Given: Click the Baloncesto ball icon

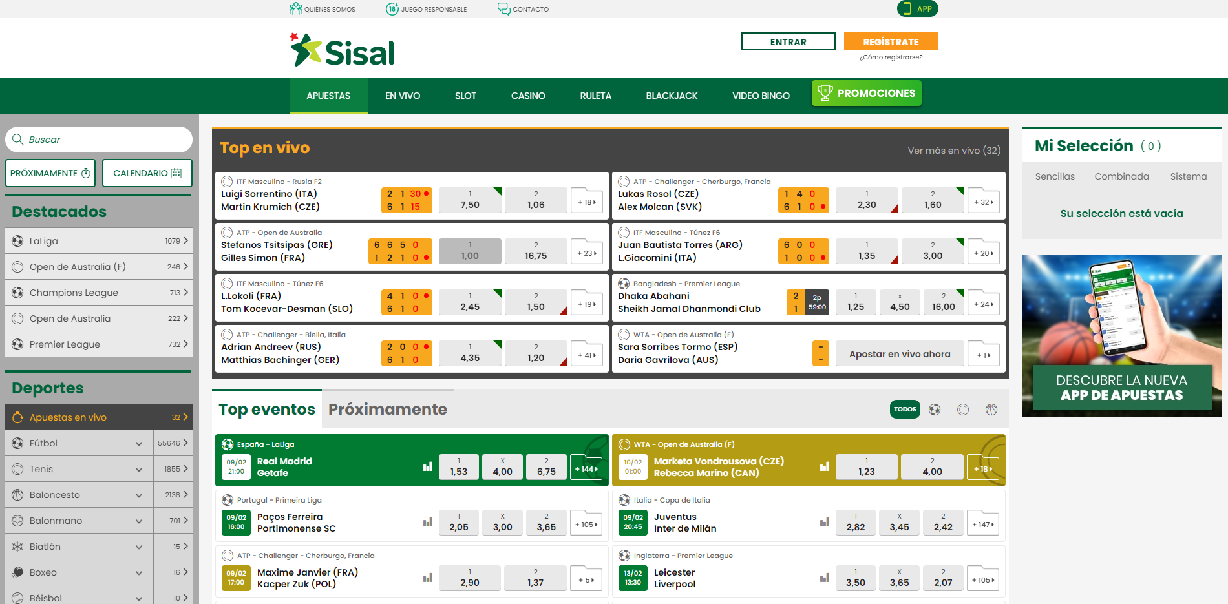Looking at the screenshot, I should point(17,495).
